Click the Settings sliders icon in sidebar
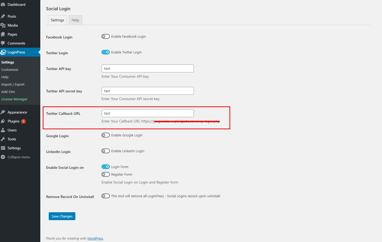 pyautogui.click(x=3, y=148)
